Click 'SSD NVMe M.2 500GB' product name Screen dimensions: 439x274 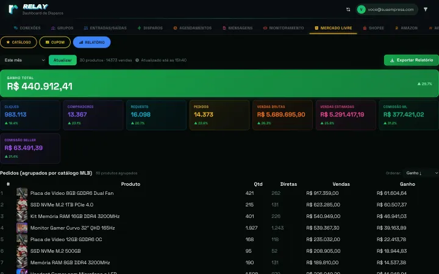pyautogui.click(x=55, y=251)
